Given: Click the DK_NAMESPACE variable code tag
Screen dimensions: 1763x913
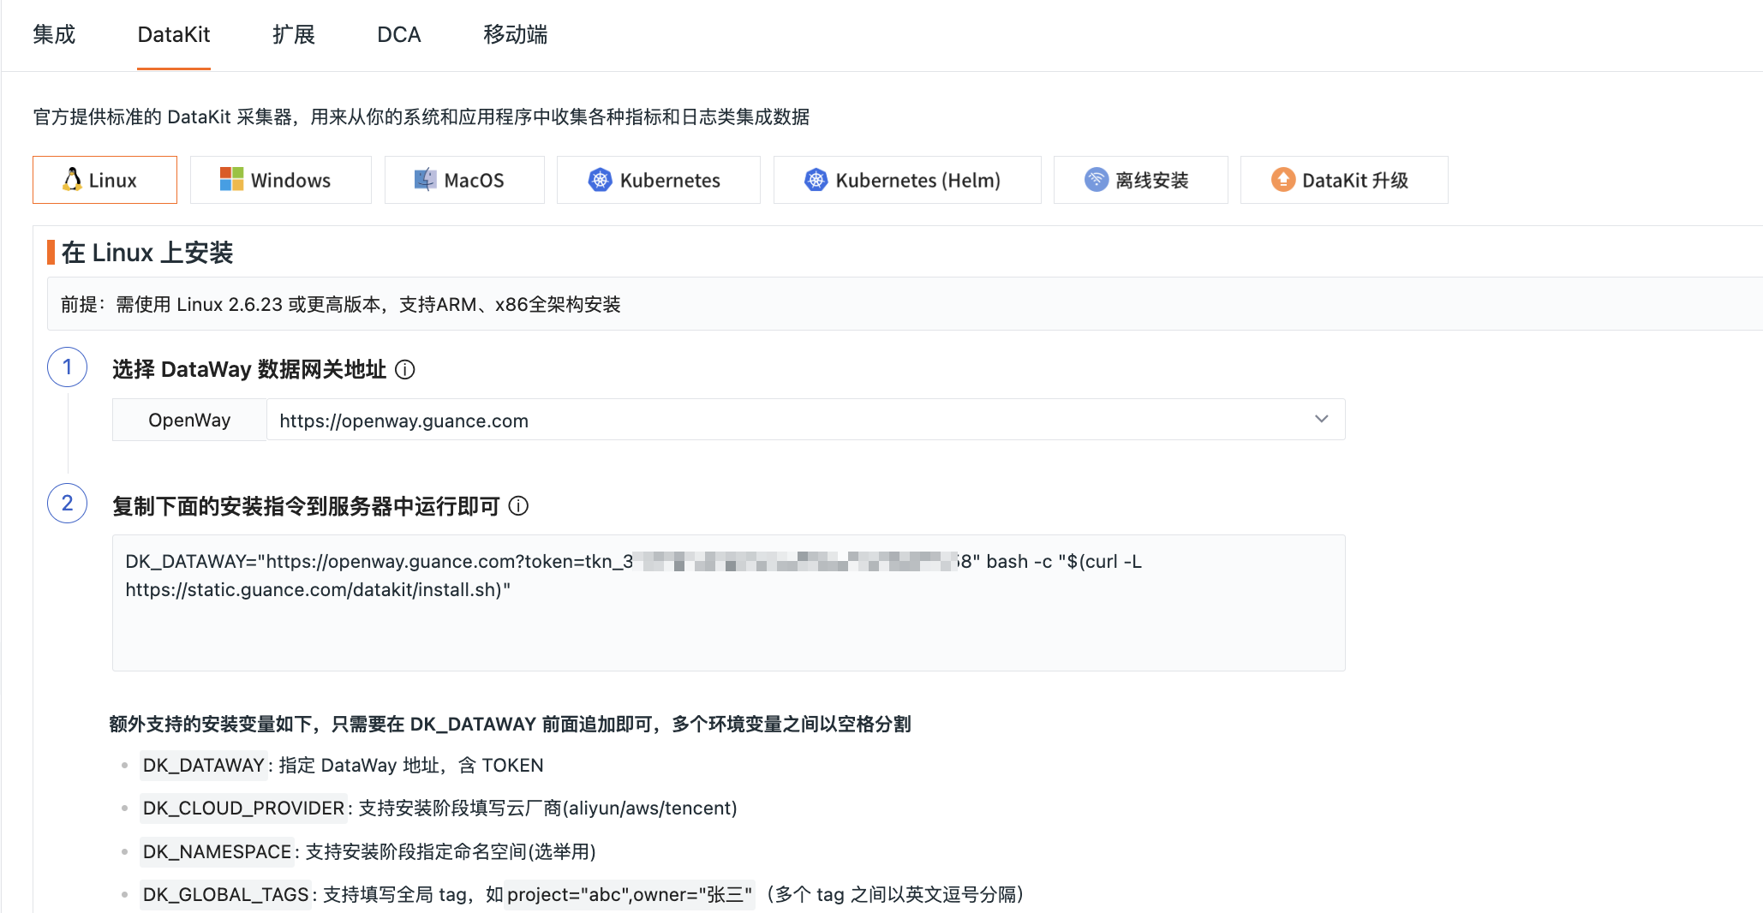Looking at the screenshot, I should click(217, 852).
